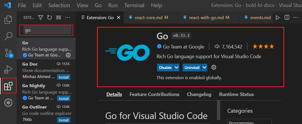This screenshot has height=124, width=302.
Task: Click the details page vertical scrollbar
Action: pos(218,110)
